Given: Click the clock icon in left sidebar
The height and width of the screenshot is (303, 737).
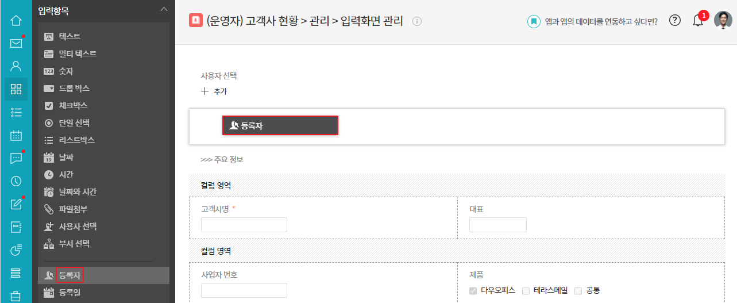Looking at the screenshot, I should (16, 181).
